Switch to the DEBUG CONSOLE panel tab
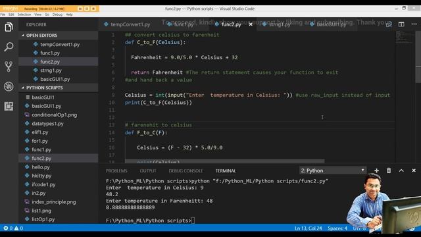This screenshot has height=237, width=421. (x=186, y=171)
